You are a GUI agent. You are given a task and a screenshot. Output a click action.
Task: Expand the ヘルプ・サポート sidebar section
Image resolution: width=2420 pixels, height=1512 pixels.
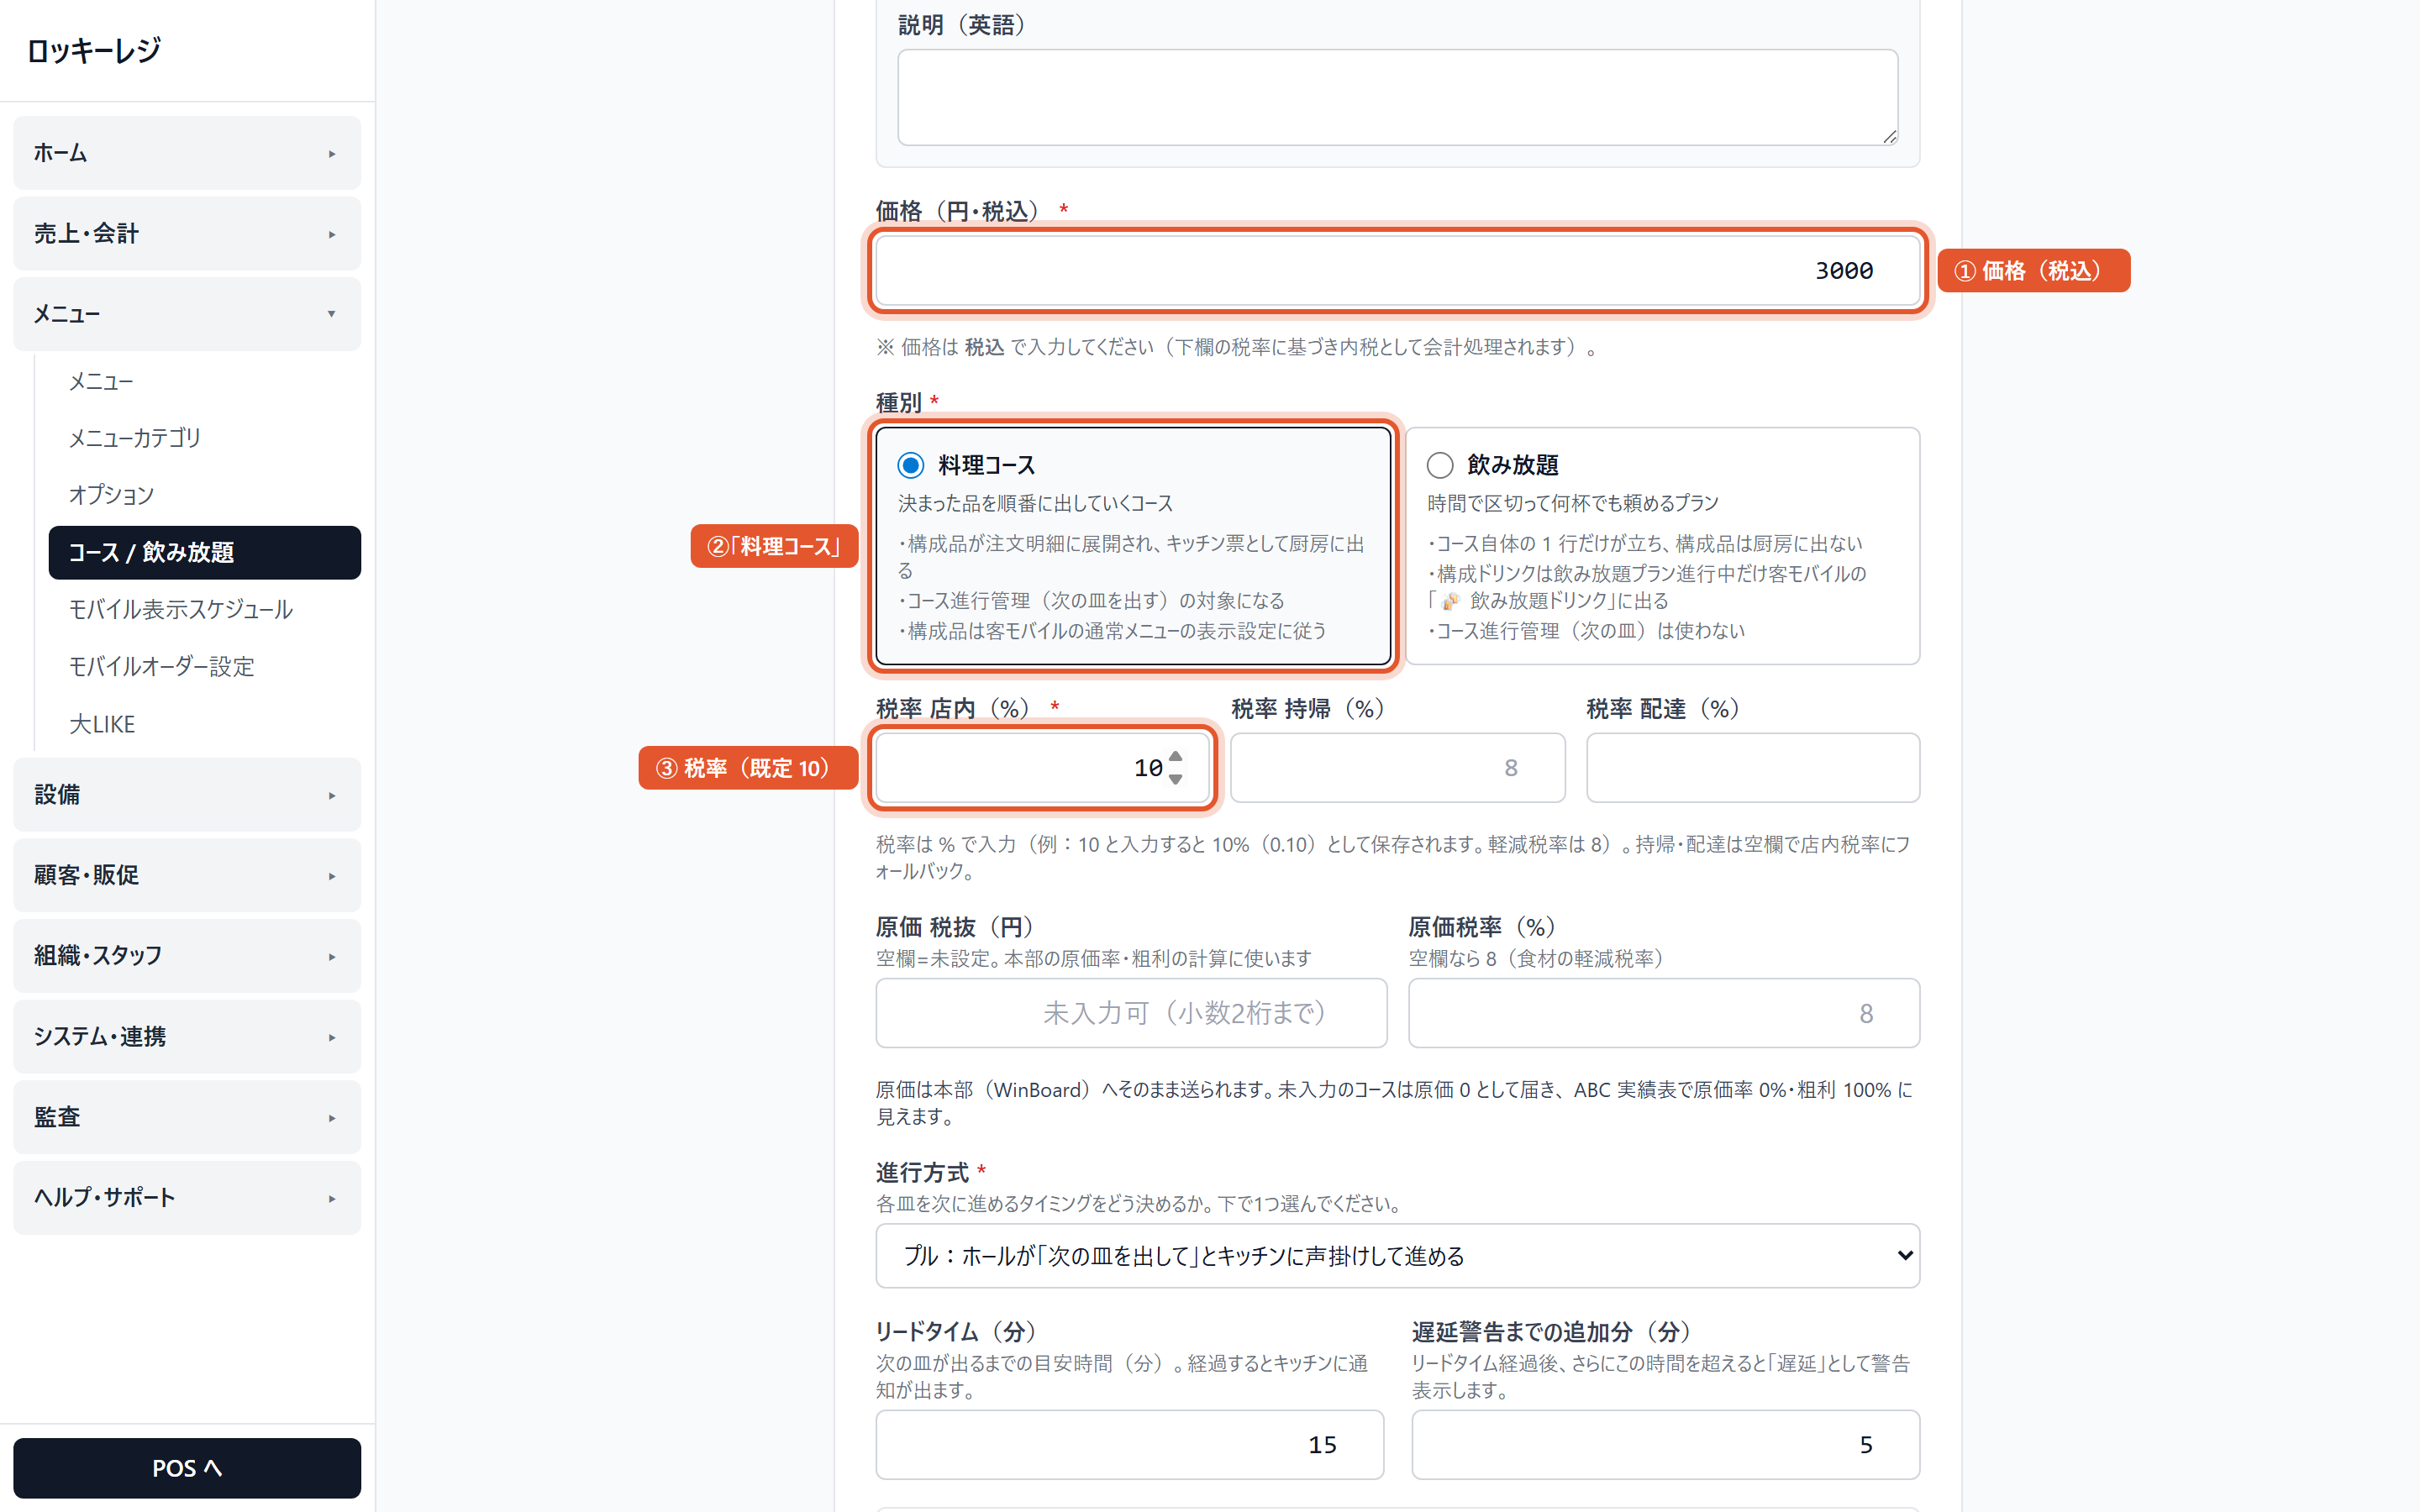[x=187, y=1198]
